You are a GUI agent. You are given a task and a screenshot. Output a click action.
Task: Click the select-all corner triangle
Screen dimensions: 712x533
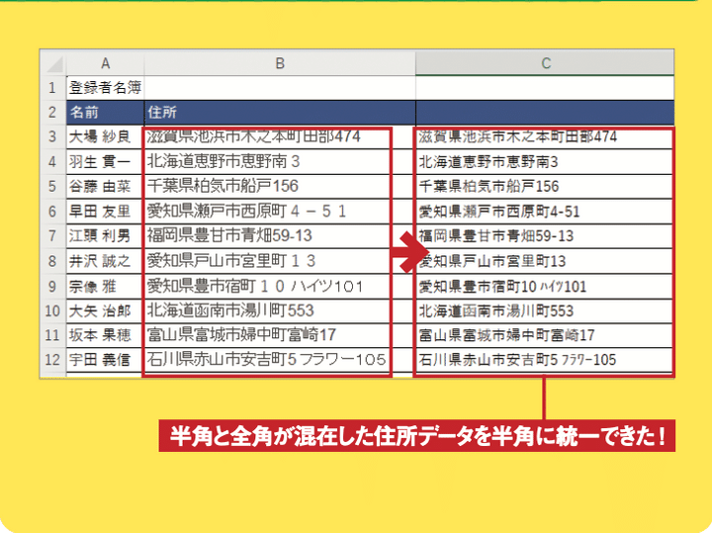(x=52, y=63)
